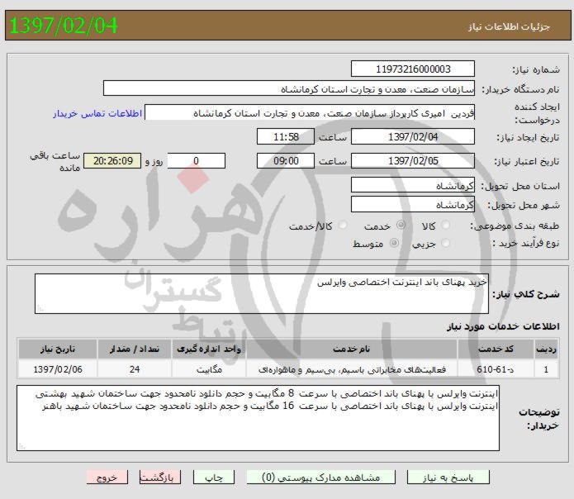The image size is (574, 499).
Task: Click the واحد اندازه گیری column header
Action: pos(209,349)
